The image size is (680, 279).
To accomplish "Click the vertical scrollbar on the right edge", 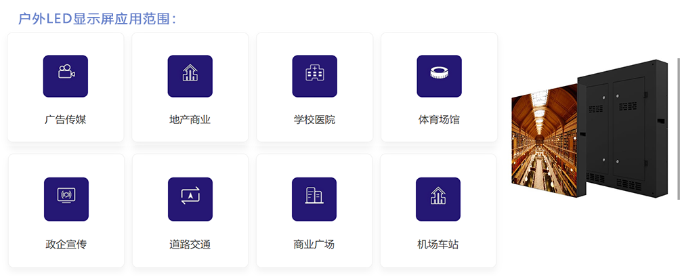I will [x=677, y=129].
